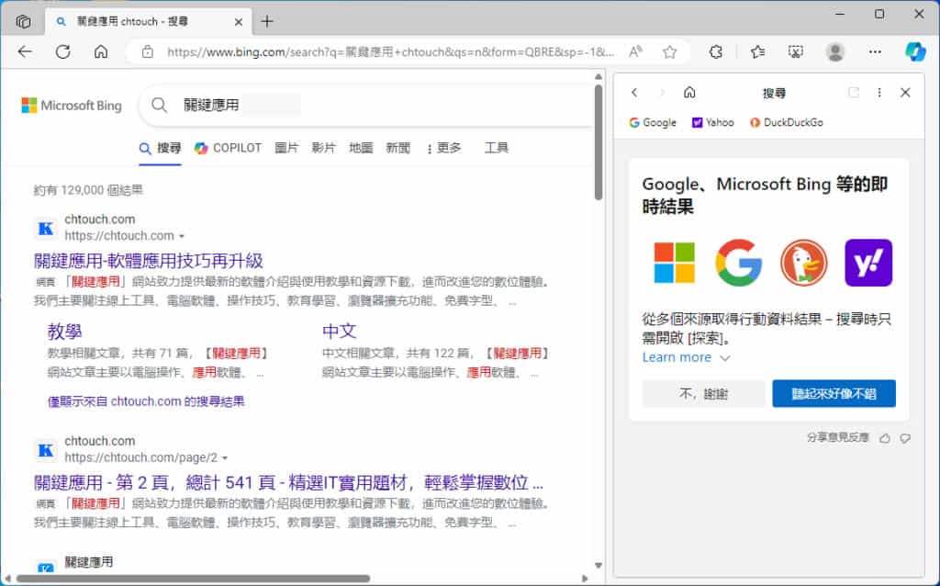The height and width of the screenshot is (586, 940).
Task: Click the Microsoft Bing logo
Action: (x=72, y=106)
